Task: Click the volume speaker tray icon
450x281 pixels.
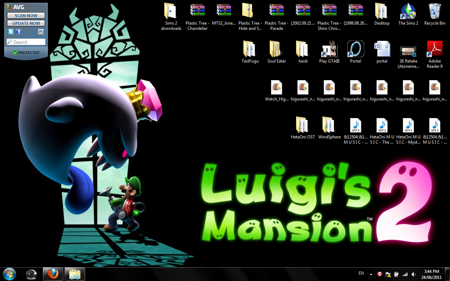Action: (x=413, y=274)
